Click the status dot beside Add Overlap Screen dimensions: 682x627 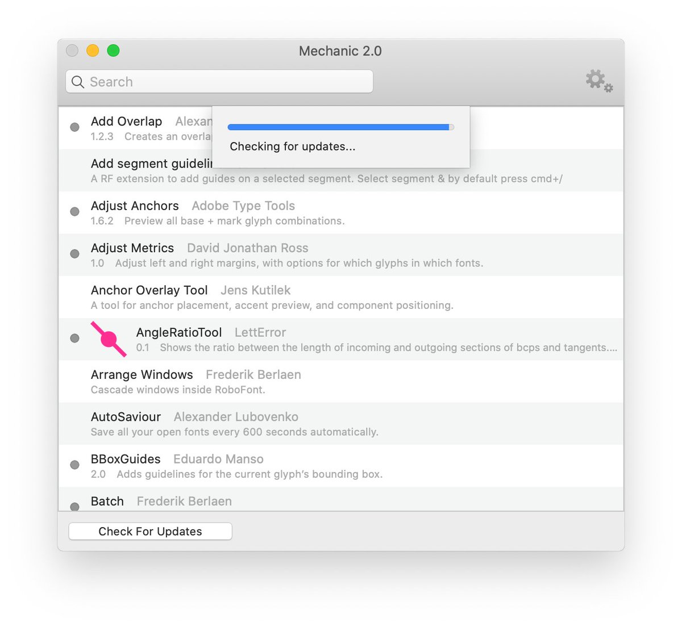point(74,127)
